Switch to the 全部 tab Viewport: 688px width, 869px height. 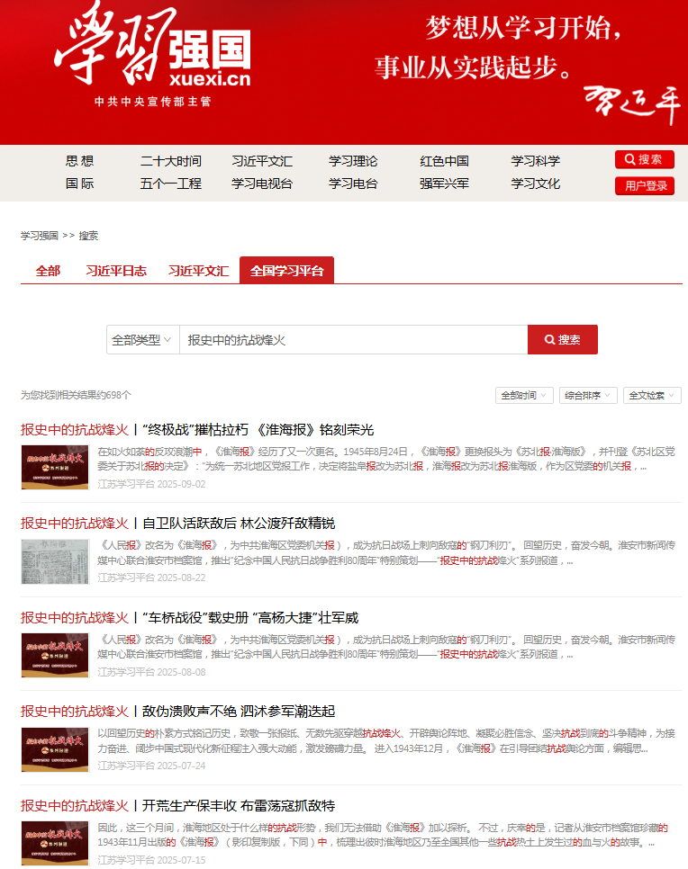(48, 271)
